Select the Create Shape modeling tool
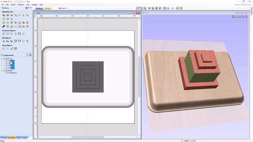Viewport: 253px width, 142px height. coord(4,15)
